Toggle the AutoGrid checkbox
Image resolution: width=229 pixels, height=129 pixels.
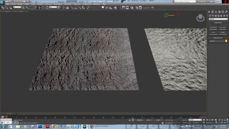click(213, 25)
